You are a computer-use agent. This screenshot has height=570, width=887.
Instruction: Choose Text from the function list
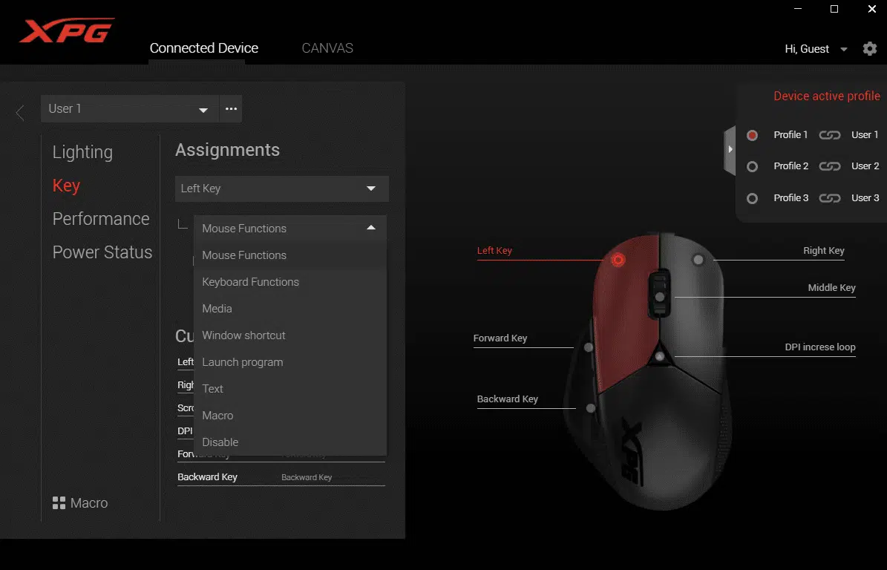(290, 388)
